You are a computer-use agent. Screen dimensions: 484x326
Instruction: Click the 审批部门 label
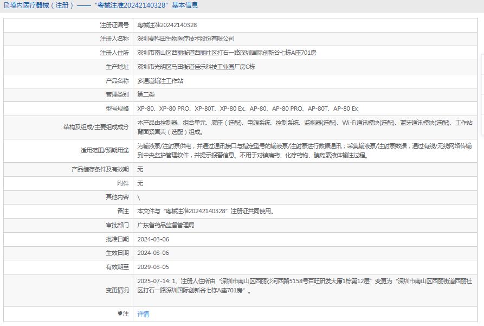[x=117, y=225]
